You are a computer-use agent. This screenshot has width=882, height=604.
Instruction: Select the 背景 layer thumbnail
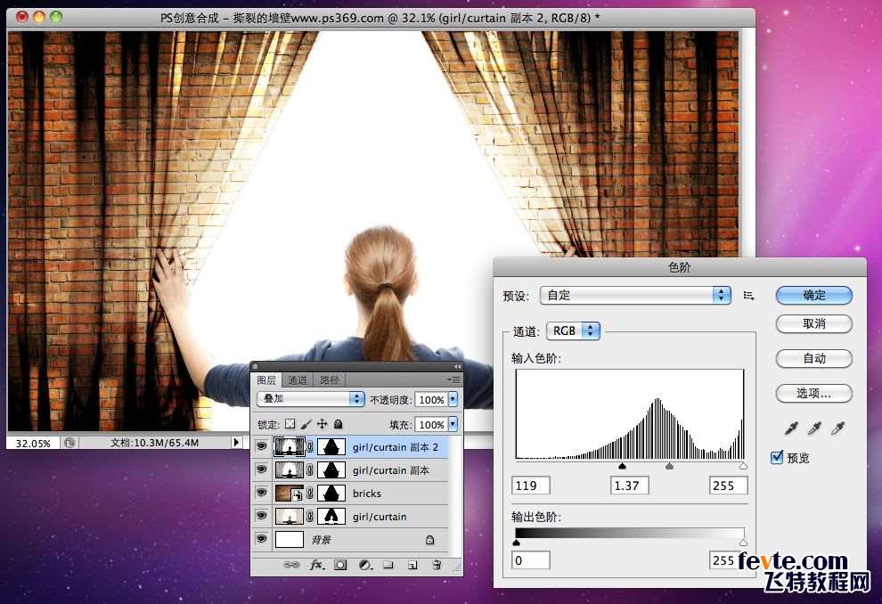290,540
